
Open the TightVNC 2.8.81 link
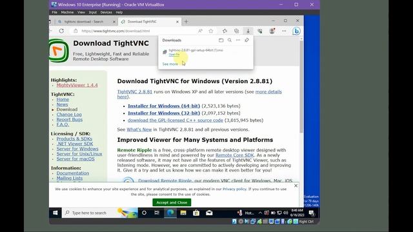click(x=135, y=92)
